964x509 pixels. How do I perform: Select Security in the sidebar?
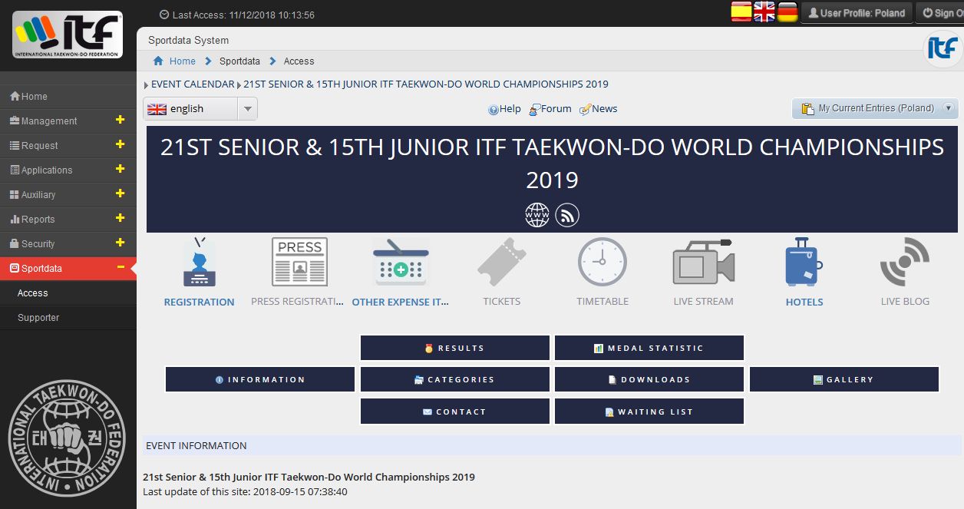[x=68, y=244]
